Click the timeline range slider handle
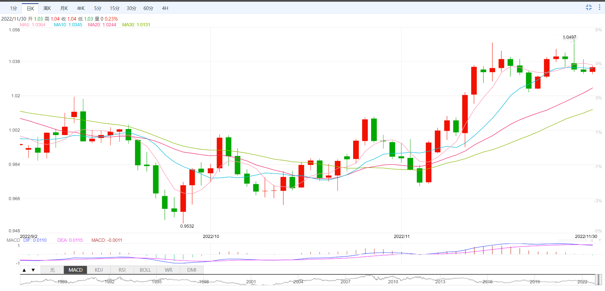The height and width of the screenshot is (291, 605). point(598,280)
